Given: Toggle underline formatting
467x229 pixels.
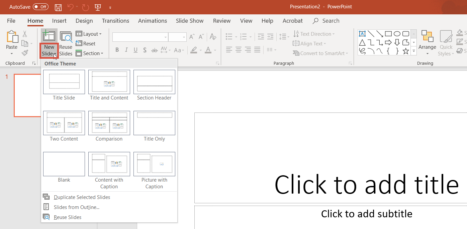Looking at the screenshot, I should [135, 50].
